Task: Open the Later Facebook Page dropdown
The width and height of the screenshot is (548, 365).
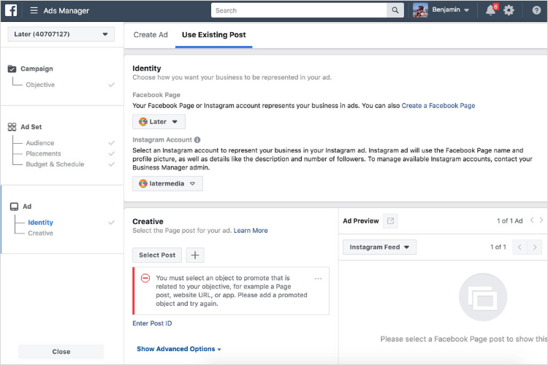Action: click(x=159, y=122)
